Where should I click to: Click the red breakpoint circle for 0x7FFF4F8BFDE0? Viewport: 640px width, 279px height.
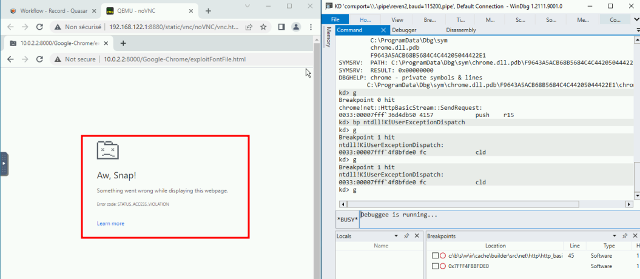tap(443, 266)
